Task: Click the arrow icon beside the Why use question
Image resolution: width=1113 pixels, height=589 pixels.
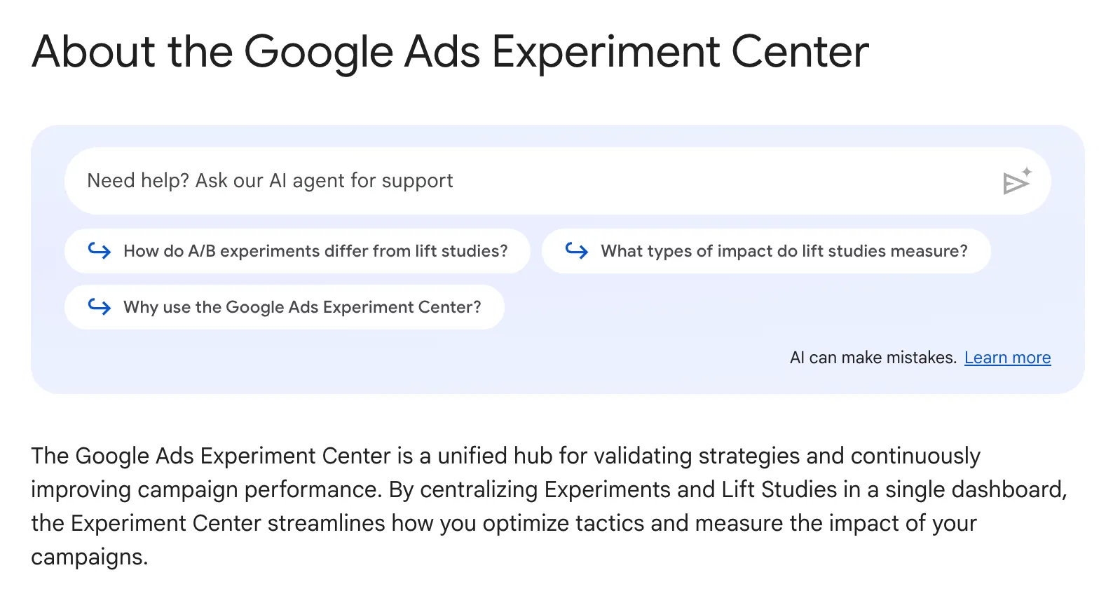Action: point(100,306)
